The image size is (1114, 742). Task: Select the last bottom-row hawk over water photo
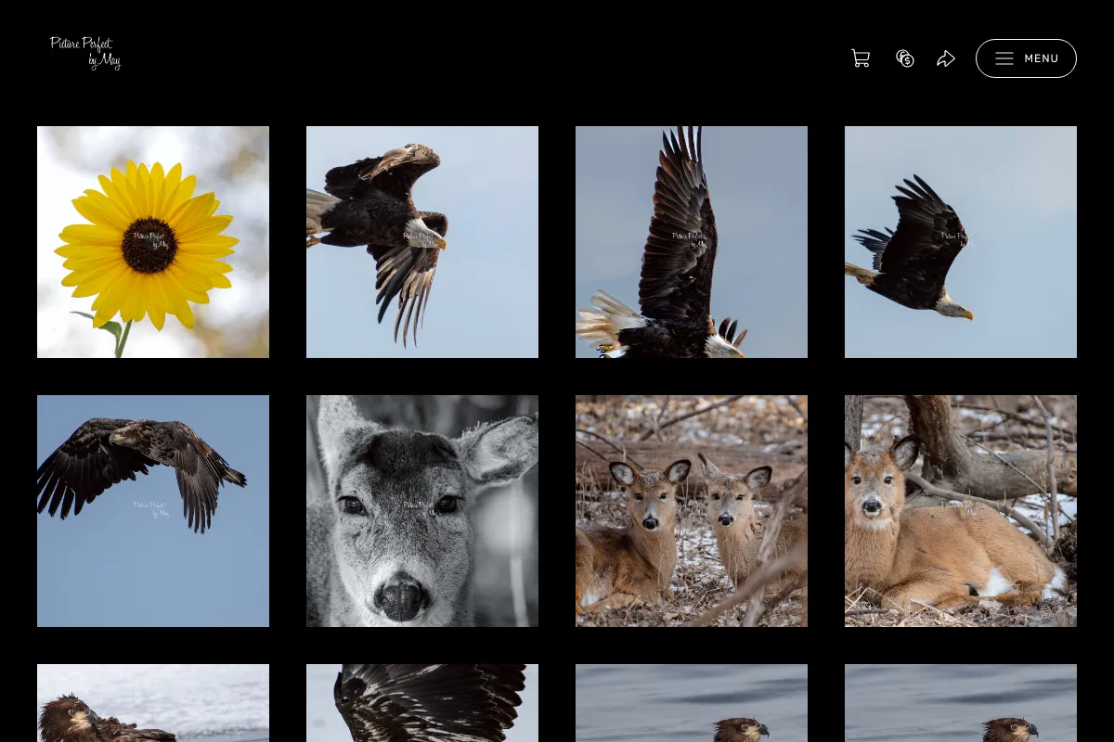point(961,703)
